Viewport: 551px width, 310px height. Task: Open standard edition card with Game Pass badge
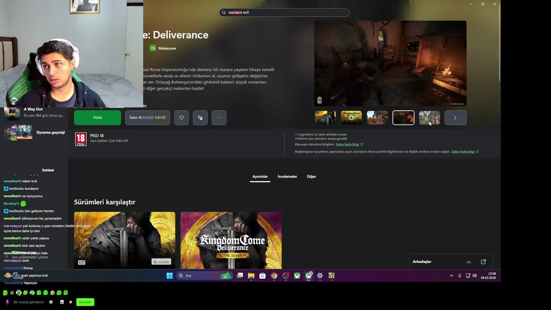pyautogui.click(x=124, y=240)
